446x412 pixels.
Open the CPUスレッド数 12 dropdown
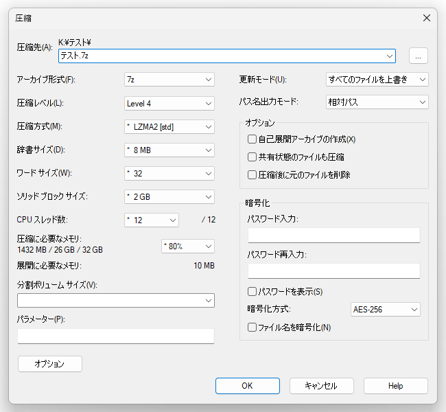click(152, 220)
